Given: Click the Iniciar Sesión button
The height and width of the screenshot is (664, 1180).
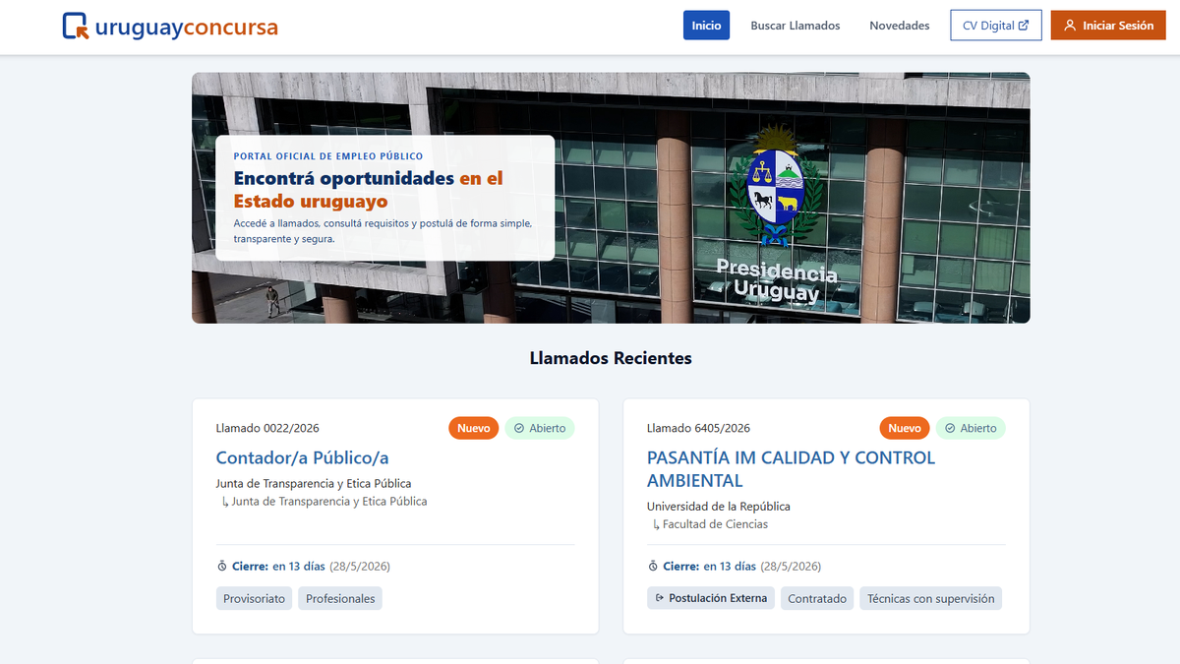Looking at the screenshot, I should 1108,26.
